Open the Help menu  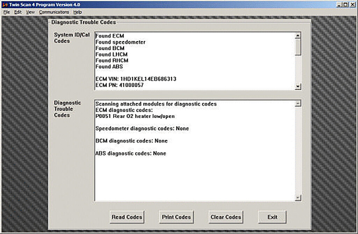tap(77, 12)
